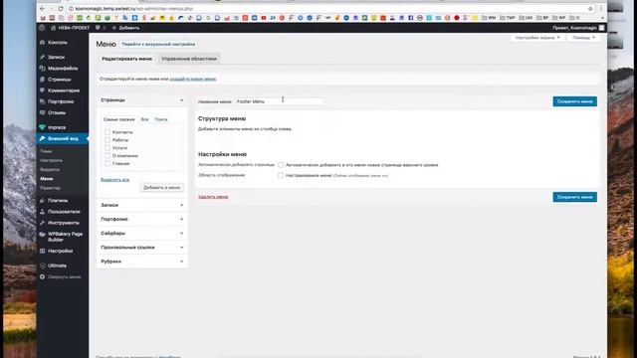This screenshot has height=358, width=637.
Task: Select Поиск tab in Страницы
Action: tap(161, 119)
